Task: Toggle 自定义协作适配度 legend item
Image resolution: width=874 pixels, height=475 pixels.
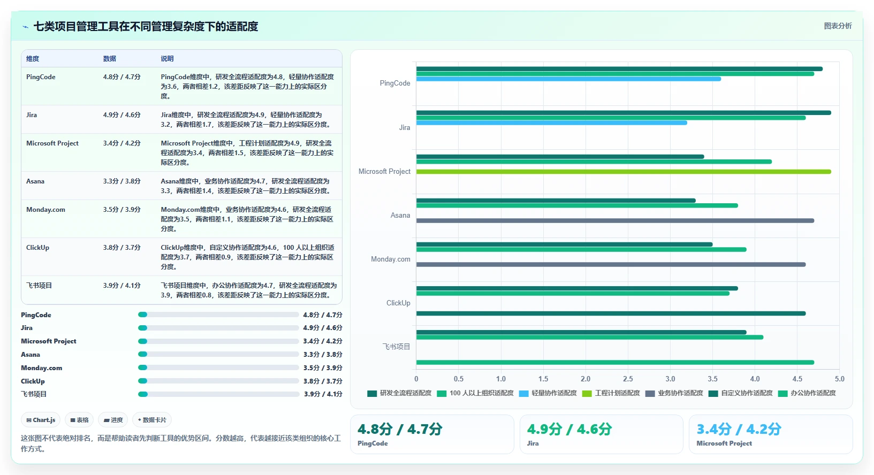Action: (x=741, y=393)
